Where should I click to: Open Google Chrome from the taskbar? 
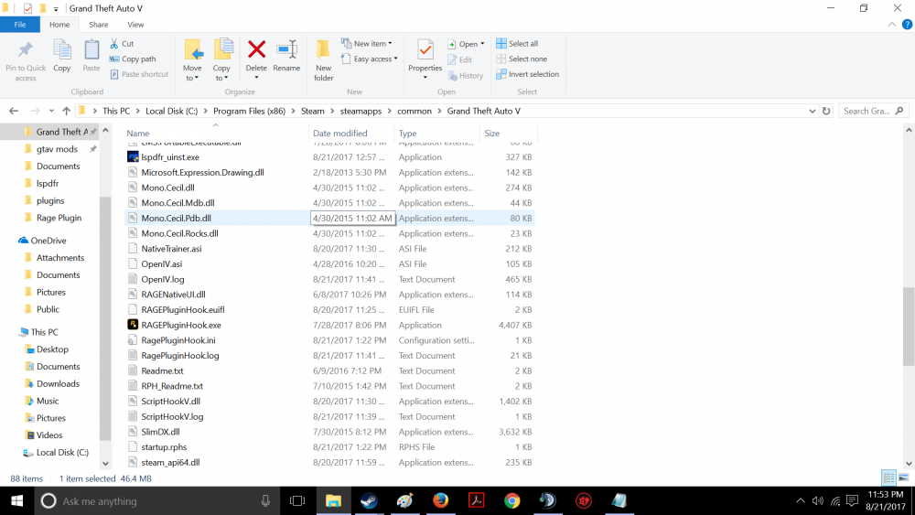click(x=511, y=501)
